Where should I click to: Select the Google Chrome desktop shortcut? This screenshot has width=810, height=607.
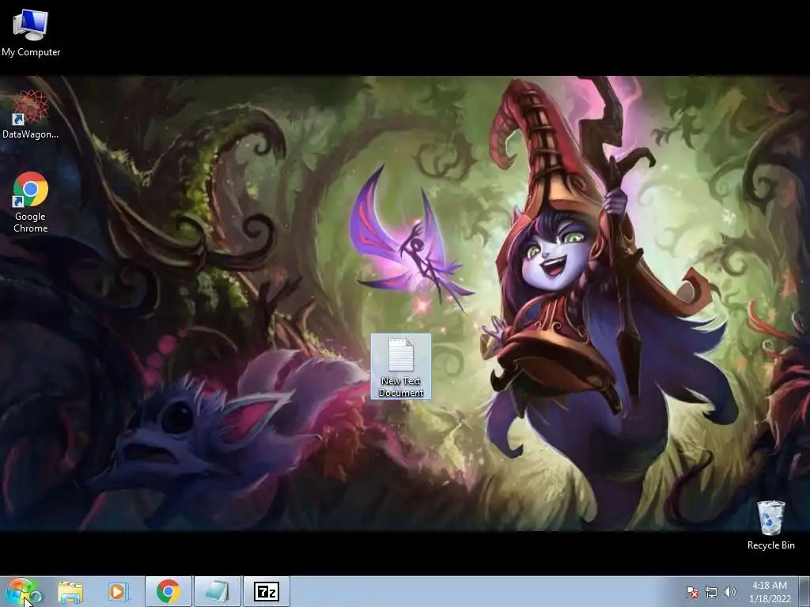[x=31, y=202]
